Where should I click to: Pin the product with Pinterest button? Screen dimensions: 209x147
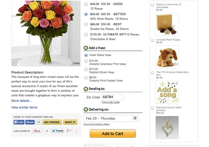[x=37, y=131]
